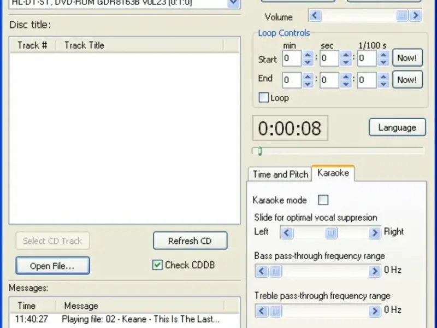Click bass pass-through right arrow
The width and height of the screenshot is (437, 328).
tap(375, 271)
